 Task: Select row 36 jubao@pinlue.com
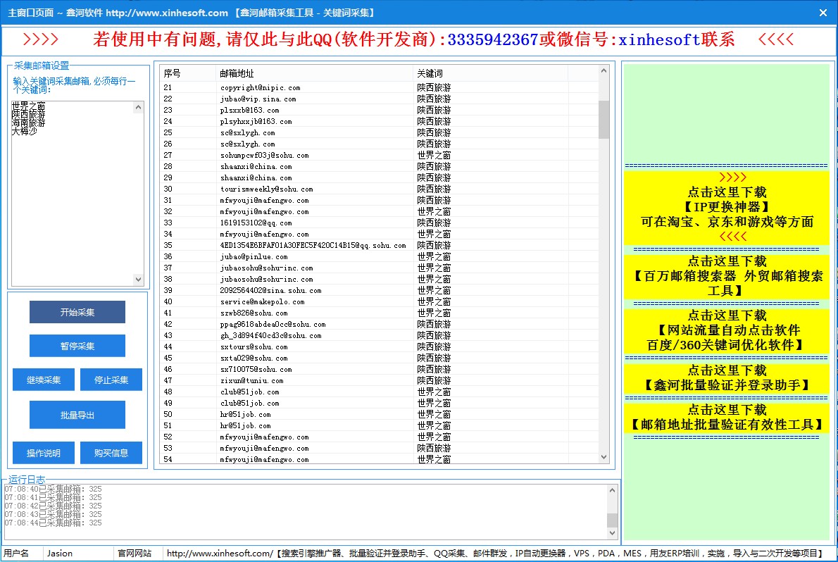380,256
